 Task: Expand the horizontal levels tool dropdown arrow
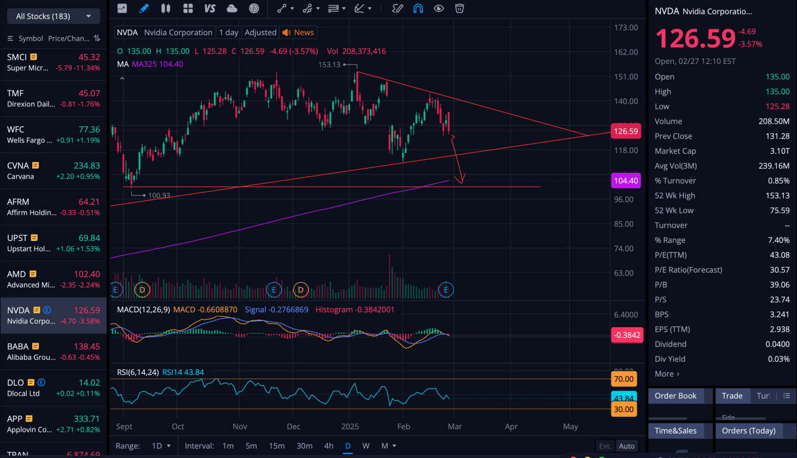344,9
